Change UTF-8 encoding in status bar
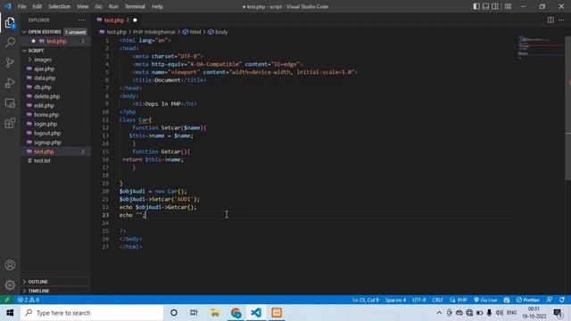 [x=418, y=300]
